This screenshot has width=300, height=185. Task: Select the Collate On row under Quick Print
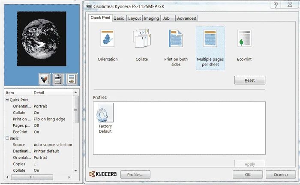pyautogui.click(x=39, y=113)
